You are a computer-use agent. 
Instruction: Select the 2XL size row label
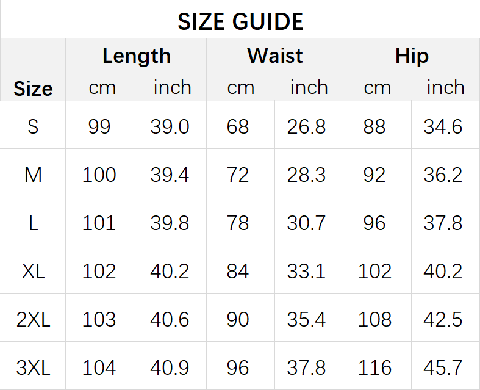click(x=33, y=320)
